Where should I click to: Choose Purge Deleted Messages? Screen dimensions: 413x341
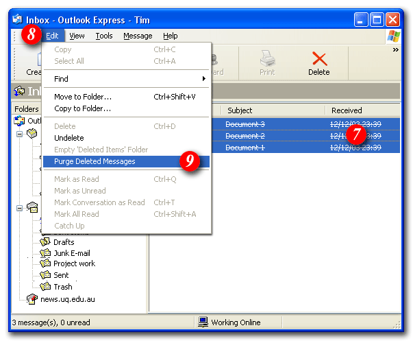(x=95, y=161)
